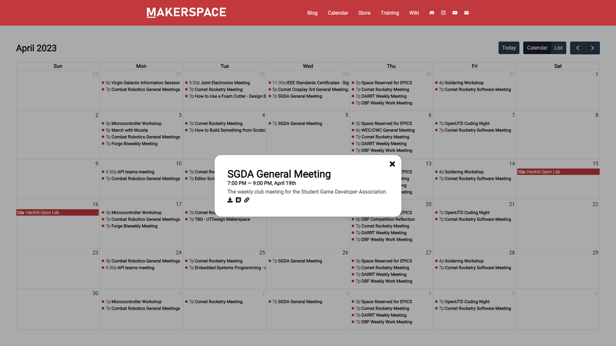Copy the SGDA event link icon

[247, 200]
